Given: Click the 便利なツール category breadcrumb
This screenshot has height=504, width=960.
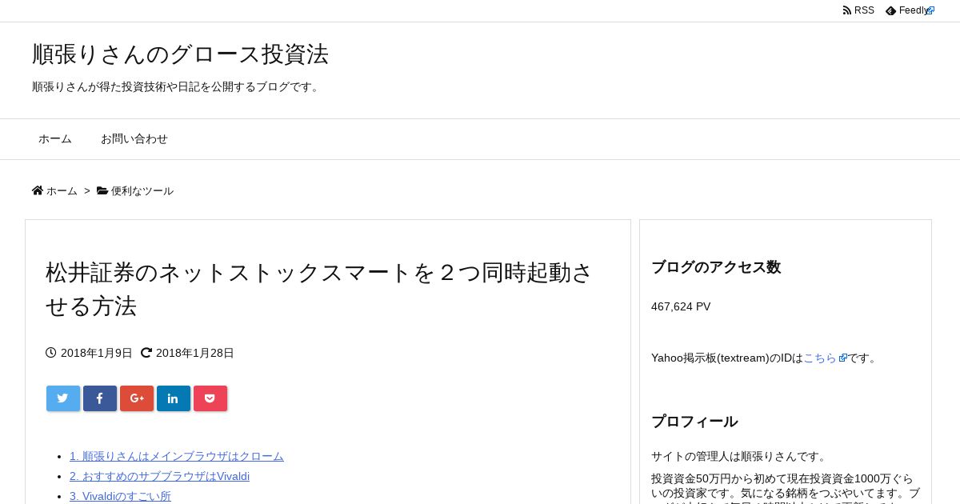Looking at the screenshot, I should tap(142, 190).
